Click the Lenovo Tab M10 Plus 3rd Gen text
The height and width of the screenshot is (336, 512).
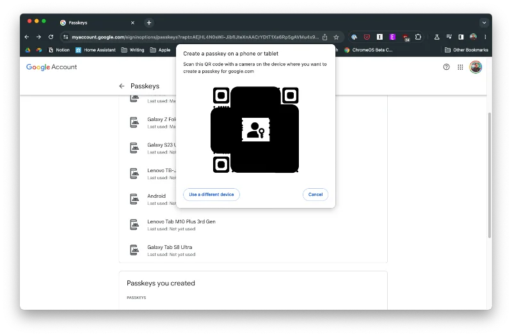(x=181, y=221)
